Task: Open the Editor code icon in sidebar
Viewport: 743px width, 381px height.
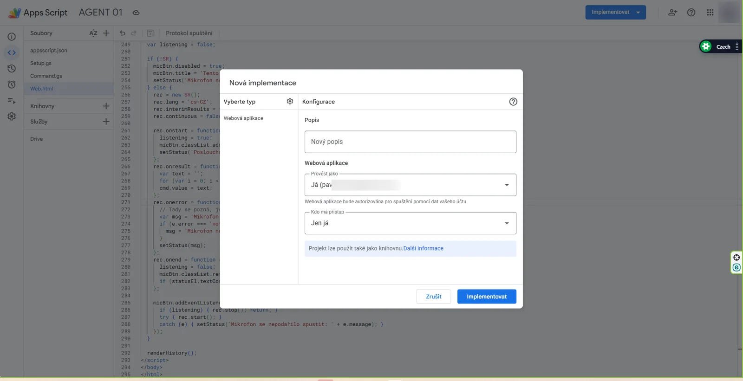Action: 12,52
